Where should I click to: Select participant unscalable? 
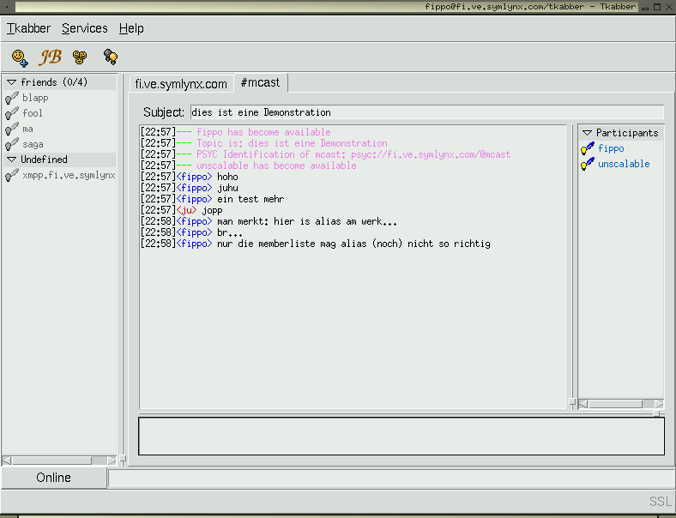pos(624,164)
